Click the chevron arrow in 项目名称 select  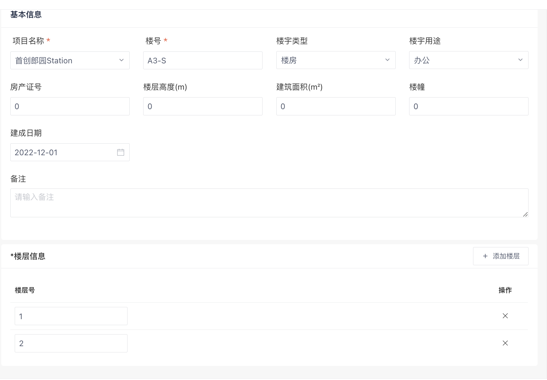tap(122, 60)
